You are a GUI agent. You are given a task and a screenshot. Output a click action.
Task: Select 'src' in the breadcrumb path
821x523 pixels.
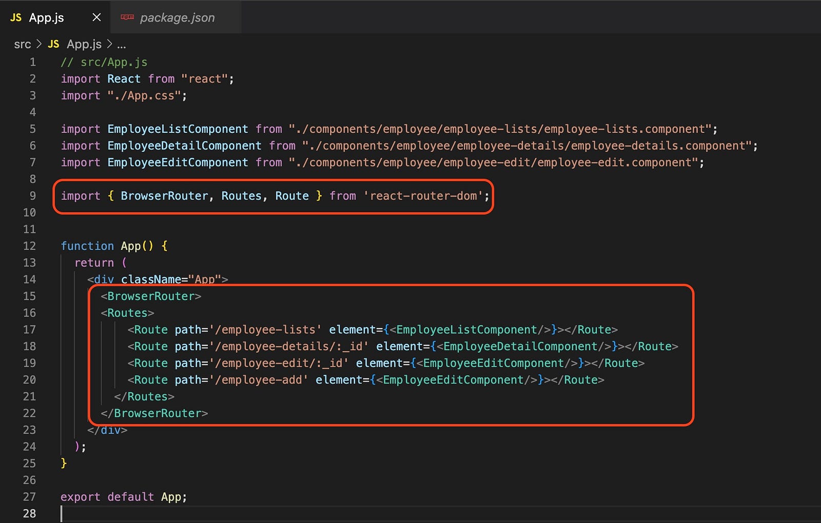[23, 45]
